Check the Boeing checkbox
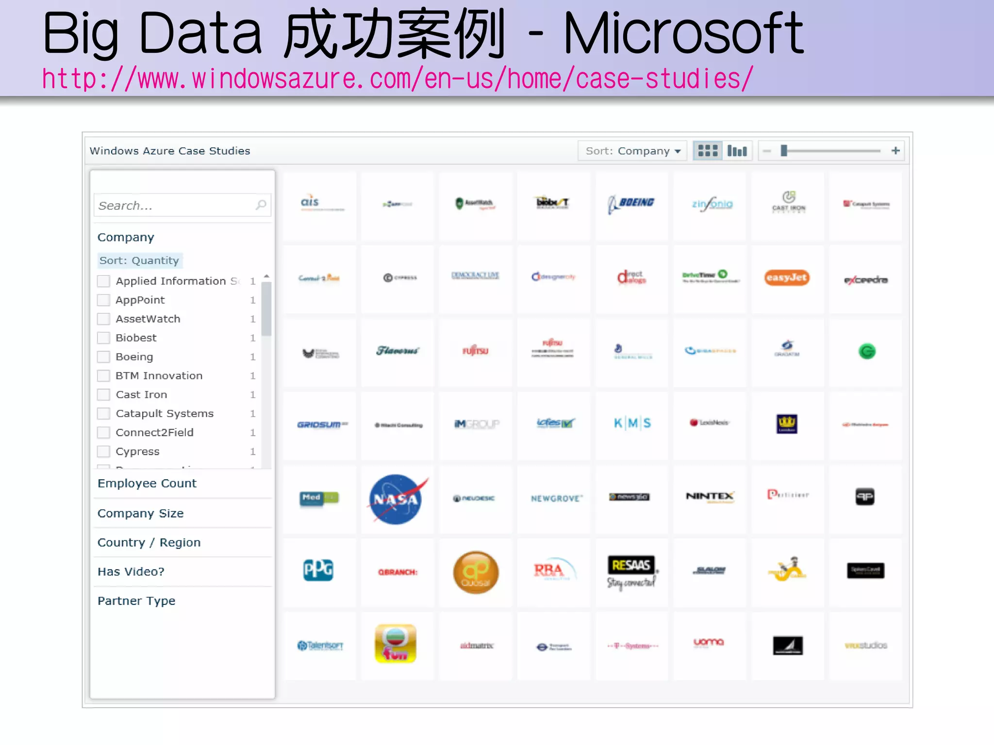 click(103, 357)
